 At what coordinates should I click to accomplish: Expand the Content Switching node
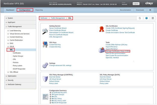pos(8,37)
